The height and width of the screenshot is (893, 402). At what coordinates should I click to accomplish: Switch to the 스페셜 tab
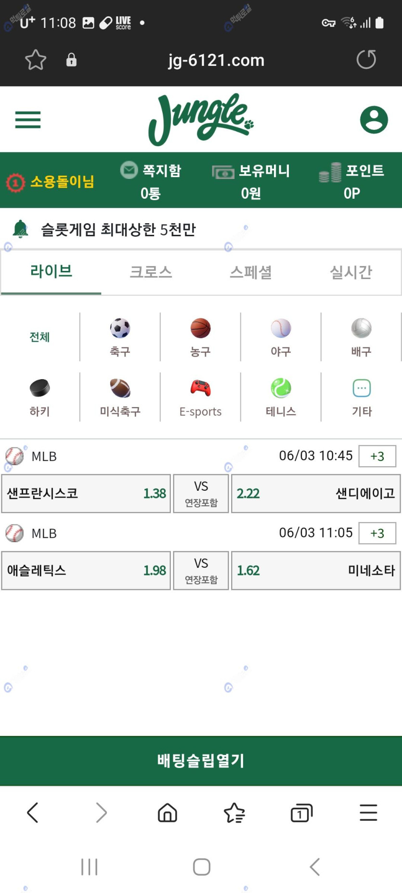point(251,272)
